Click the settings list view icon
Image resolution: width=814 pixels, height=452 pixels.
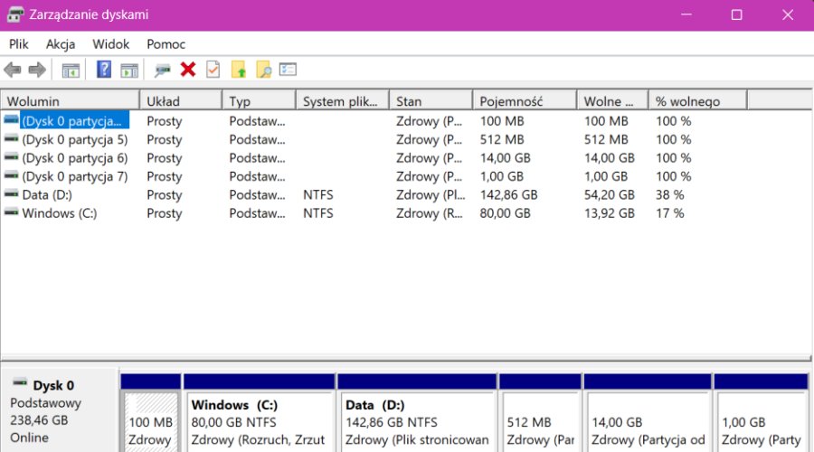289,70
